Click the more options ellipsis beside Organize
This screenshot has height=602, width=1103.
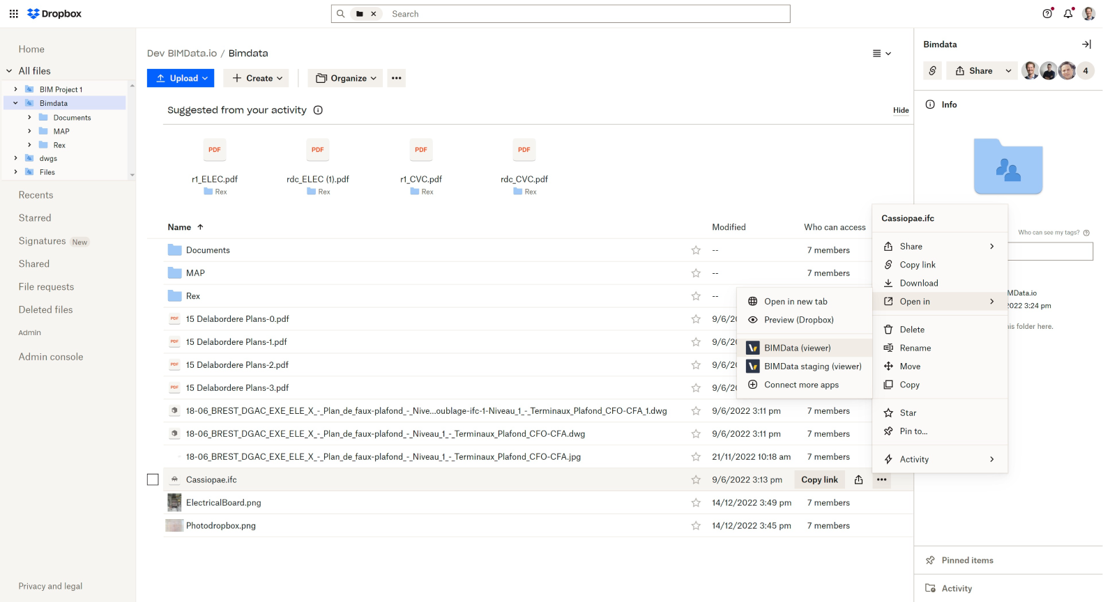point(396,78)
